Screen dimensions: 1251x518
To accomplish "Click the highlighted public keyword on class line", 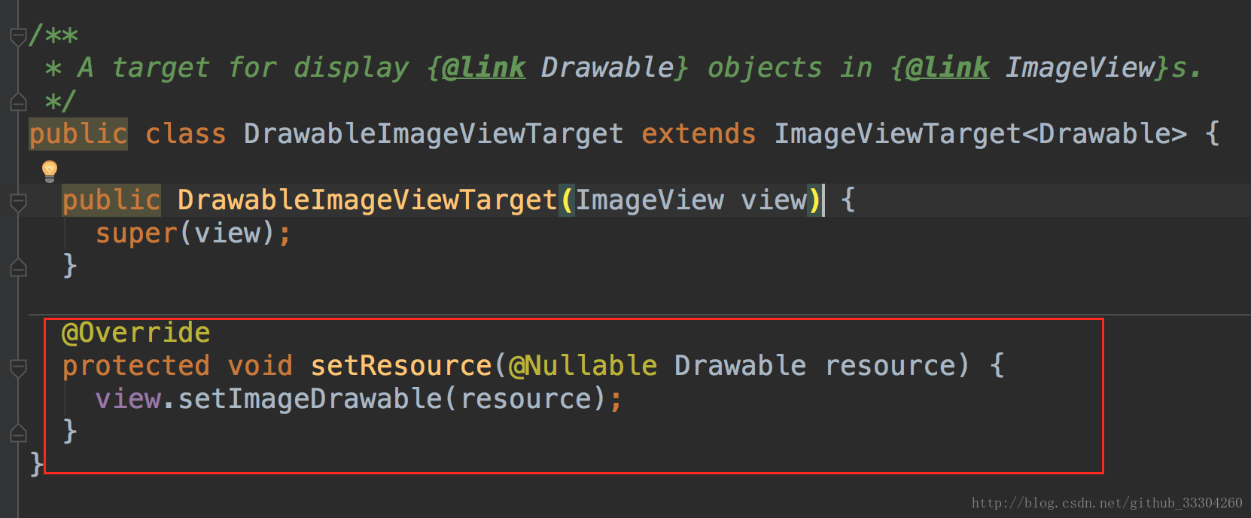I will click(x=78, y=134).
